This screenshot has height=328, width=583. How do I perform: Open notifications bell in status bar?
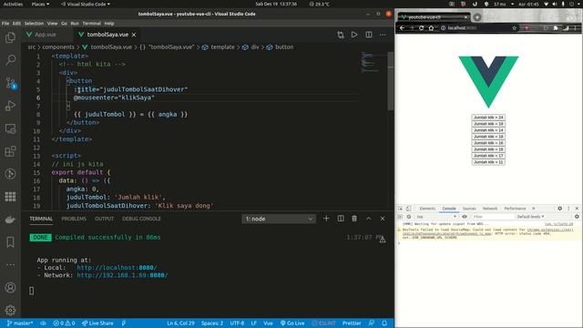coord(384,323)
